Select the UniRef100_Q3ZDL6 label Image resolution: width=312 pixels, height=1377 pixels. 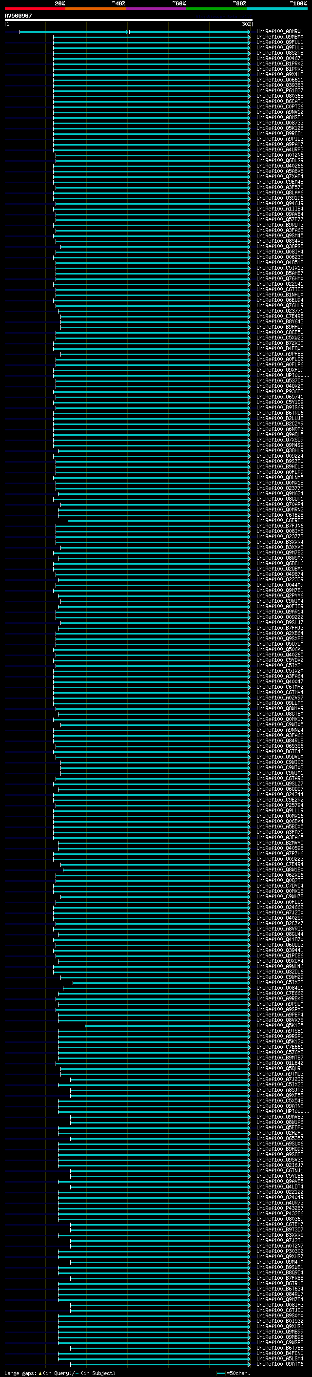279,972
